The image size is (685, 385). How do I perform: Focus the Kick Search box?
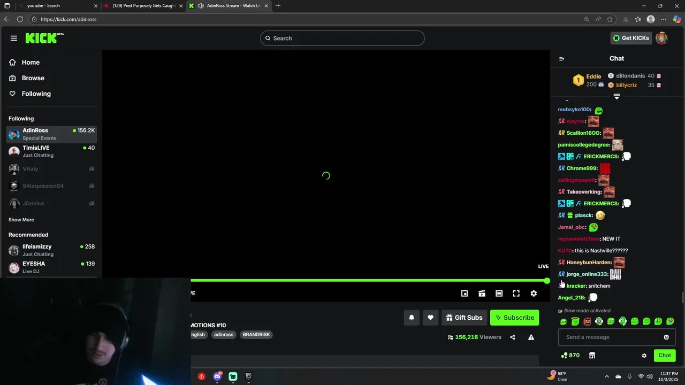[x=342, y=38]
